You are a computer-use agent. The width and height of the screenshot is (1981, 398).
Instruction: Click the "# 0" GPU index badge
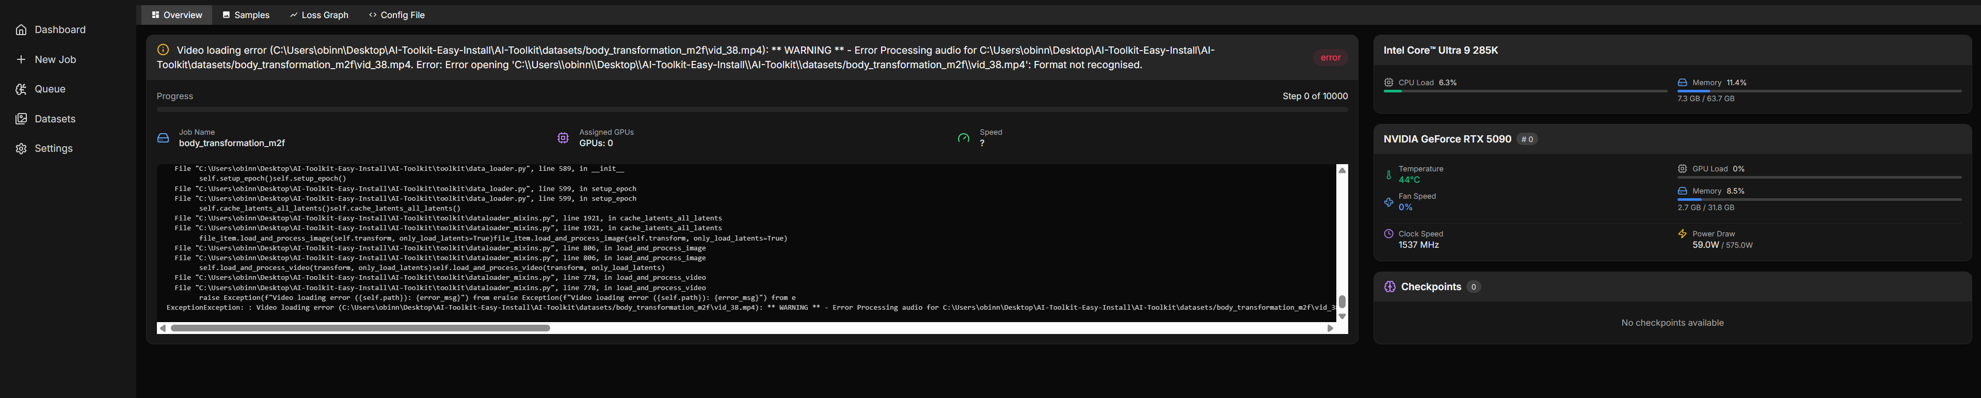coord(1527,139)
